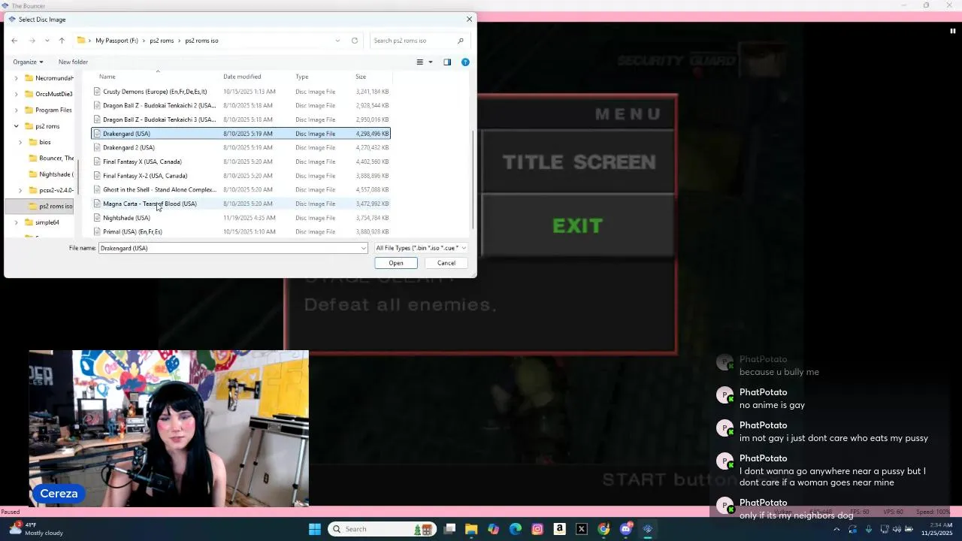Open the Windows Start menu
The height and width of the screenshot is (541, 962).
click(315, 529)
